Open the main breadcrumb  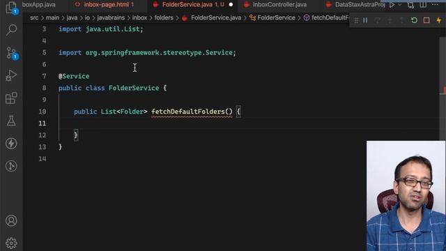pyautogui.click(x=53, y=17)
